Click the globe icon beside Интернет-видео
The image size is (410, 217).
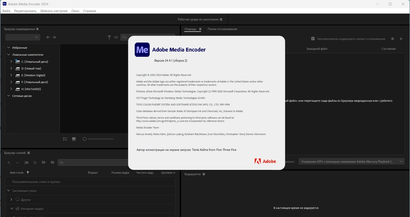[x=17, y=208]
